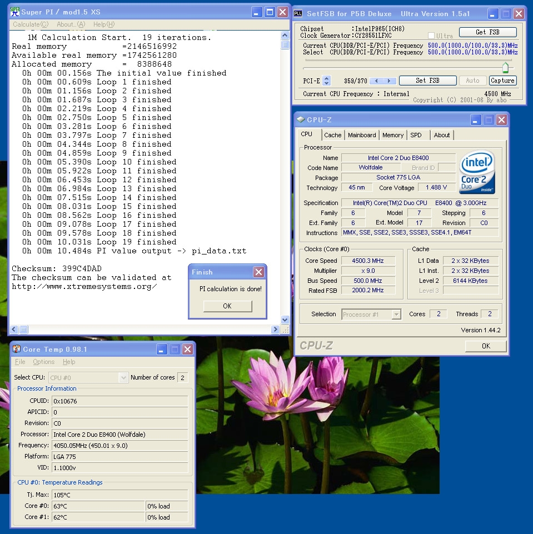
Task: Open the Options menu in Core Temp
Action: click(x=43, y=362)
